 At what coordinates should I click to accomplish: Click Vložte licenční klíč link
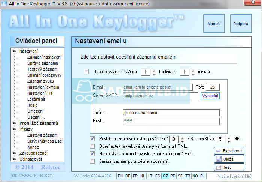pyautogui.click(x=234, y=176)
